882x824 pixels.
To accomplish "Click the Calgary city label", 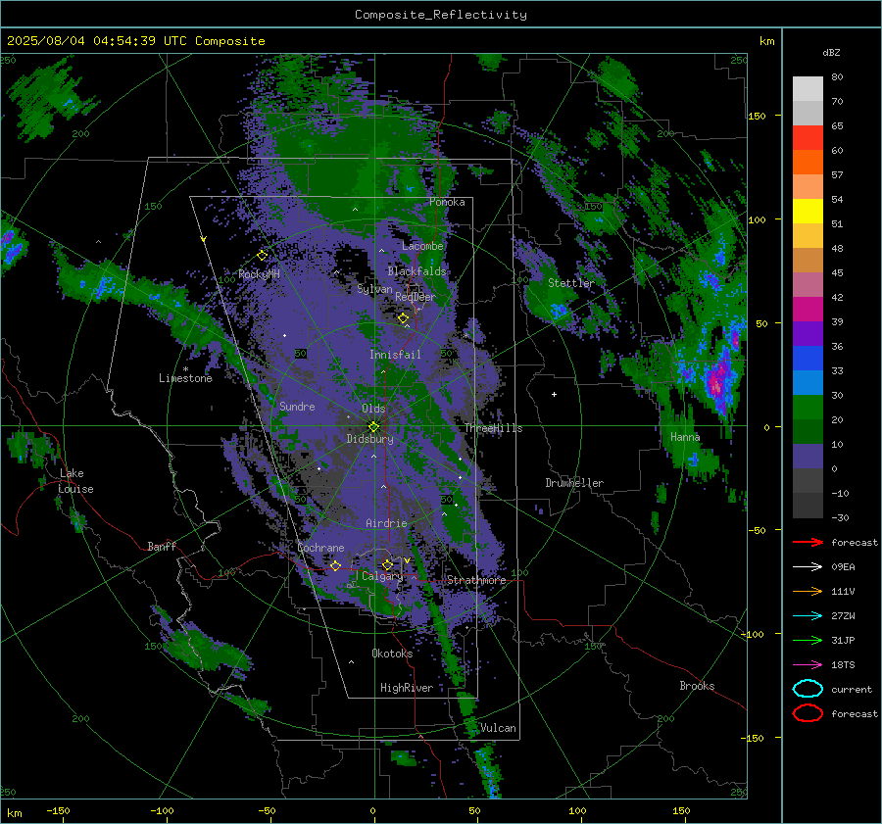I will (382, 576).
